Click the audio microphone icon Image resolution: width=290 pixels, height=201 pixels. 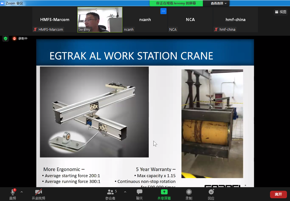pos(12,192)
